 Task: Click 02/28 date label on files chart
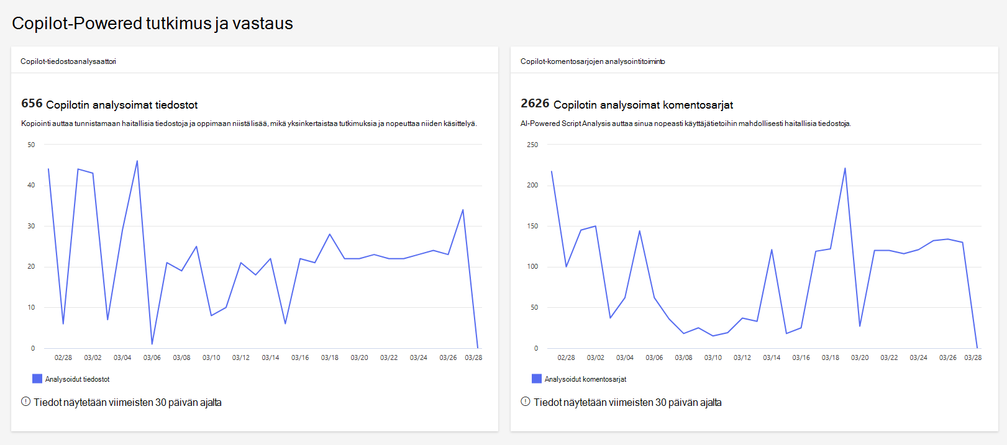63,357
